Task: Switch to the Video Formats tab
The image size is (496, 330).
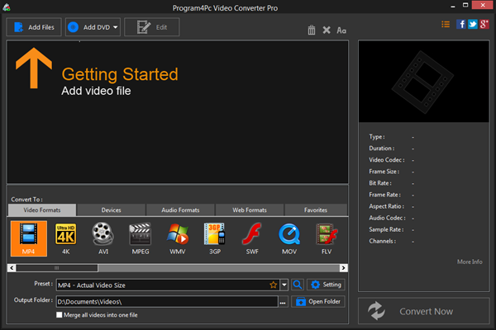Action: click(x=42, y=210)
